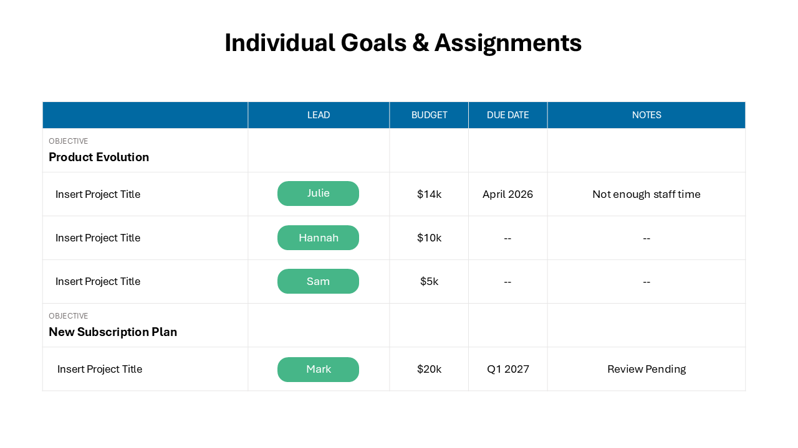
Task: Select the New Subscription Plan objective heading
Action: point(113,332)
